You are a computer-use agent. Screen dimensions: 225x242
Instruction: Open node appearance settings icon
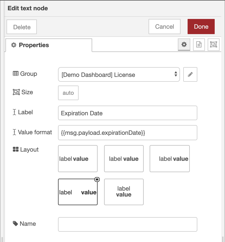pyautogui.click(x=214, y=45)
